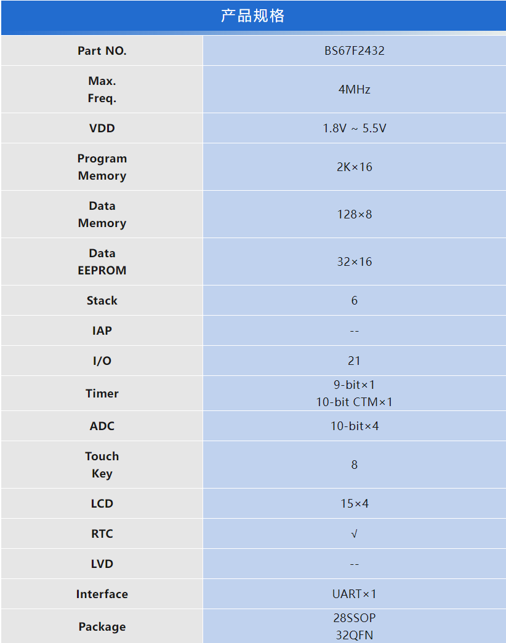Click the 产品规格 header title
Viewport: 506px width, 643px height.
pos(253,16)
